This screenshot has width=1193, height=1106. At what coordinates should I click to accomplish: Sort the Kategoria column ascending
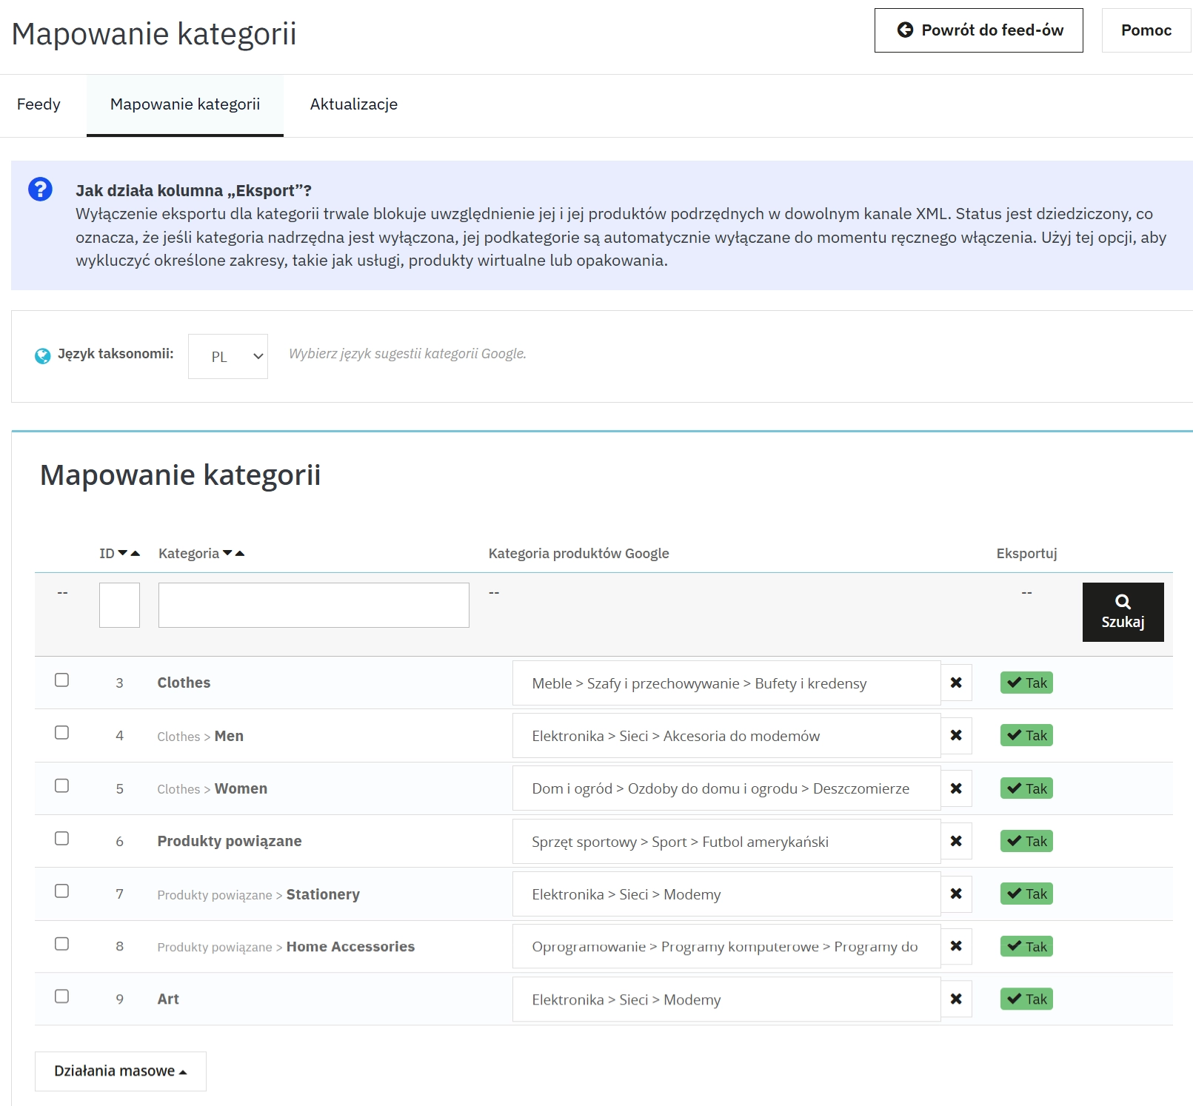point(240,553)
